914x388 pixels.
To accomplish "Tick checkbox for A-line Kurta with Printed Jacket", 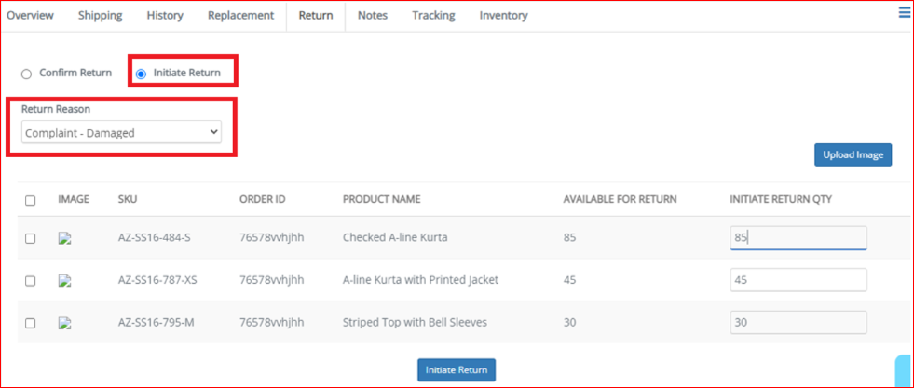I will [x=31, y=281].
